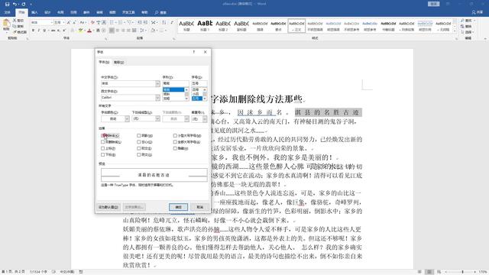Image resolution: width=489 pixels, height=275 pixels.
Task: Click 设为默认值 Set As Default button
Action: (108, 207)
